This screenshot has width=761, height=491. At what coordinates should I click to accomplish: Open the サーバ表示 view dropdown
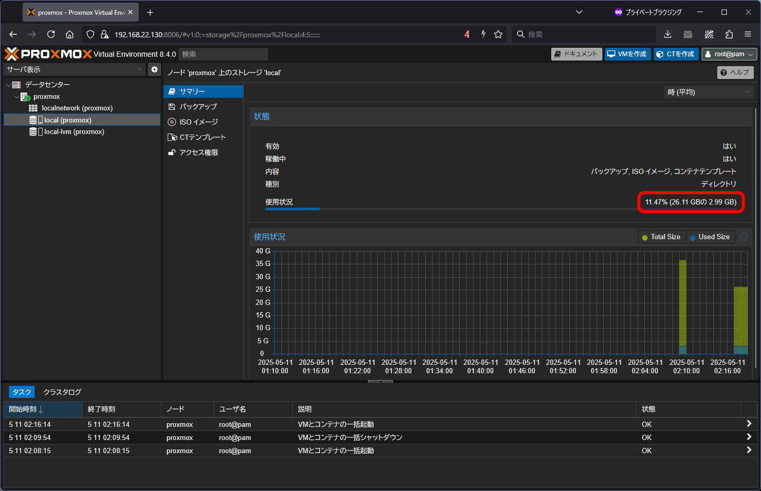click(74, 69)
